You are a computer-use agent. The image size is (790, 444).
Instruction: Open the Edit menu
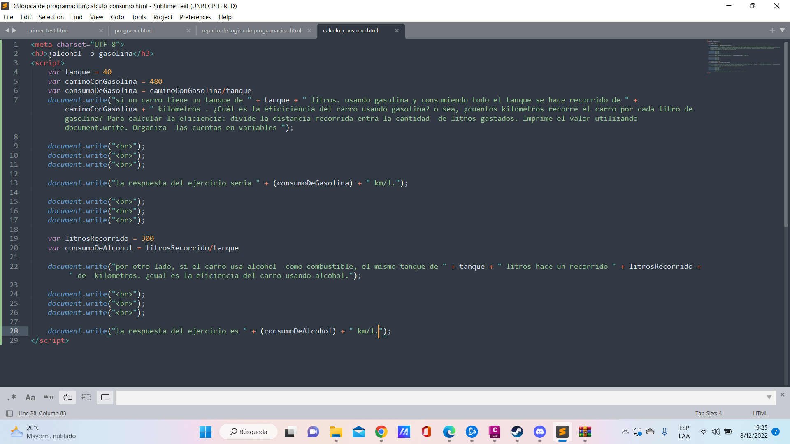coord(26,17)
